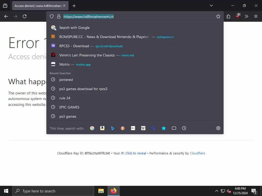Open Windows Start menu
Screen dimensions: 262x196
6,191
